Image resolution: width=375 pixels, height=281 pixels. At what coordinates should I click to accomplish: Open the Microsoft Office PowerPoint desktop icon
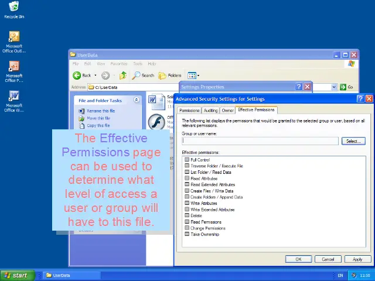coord(14,67)
